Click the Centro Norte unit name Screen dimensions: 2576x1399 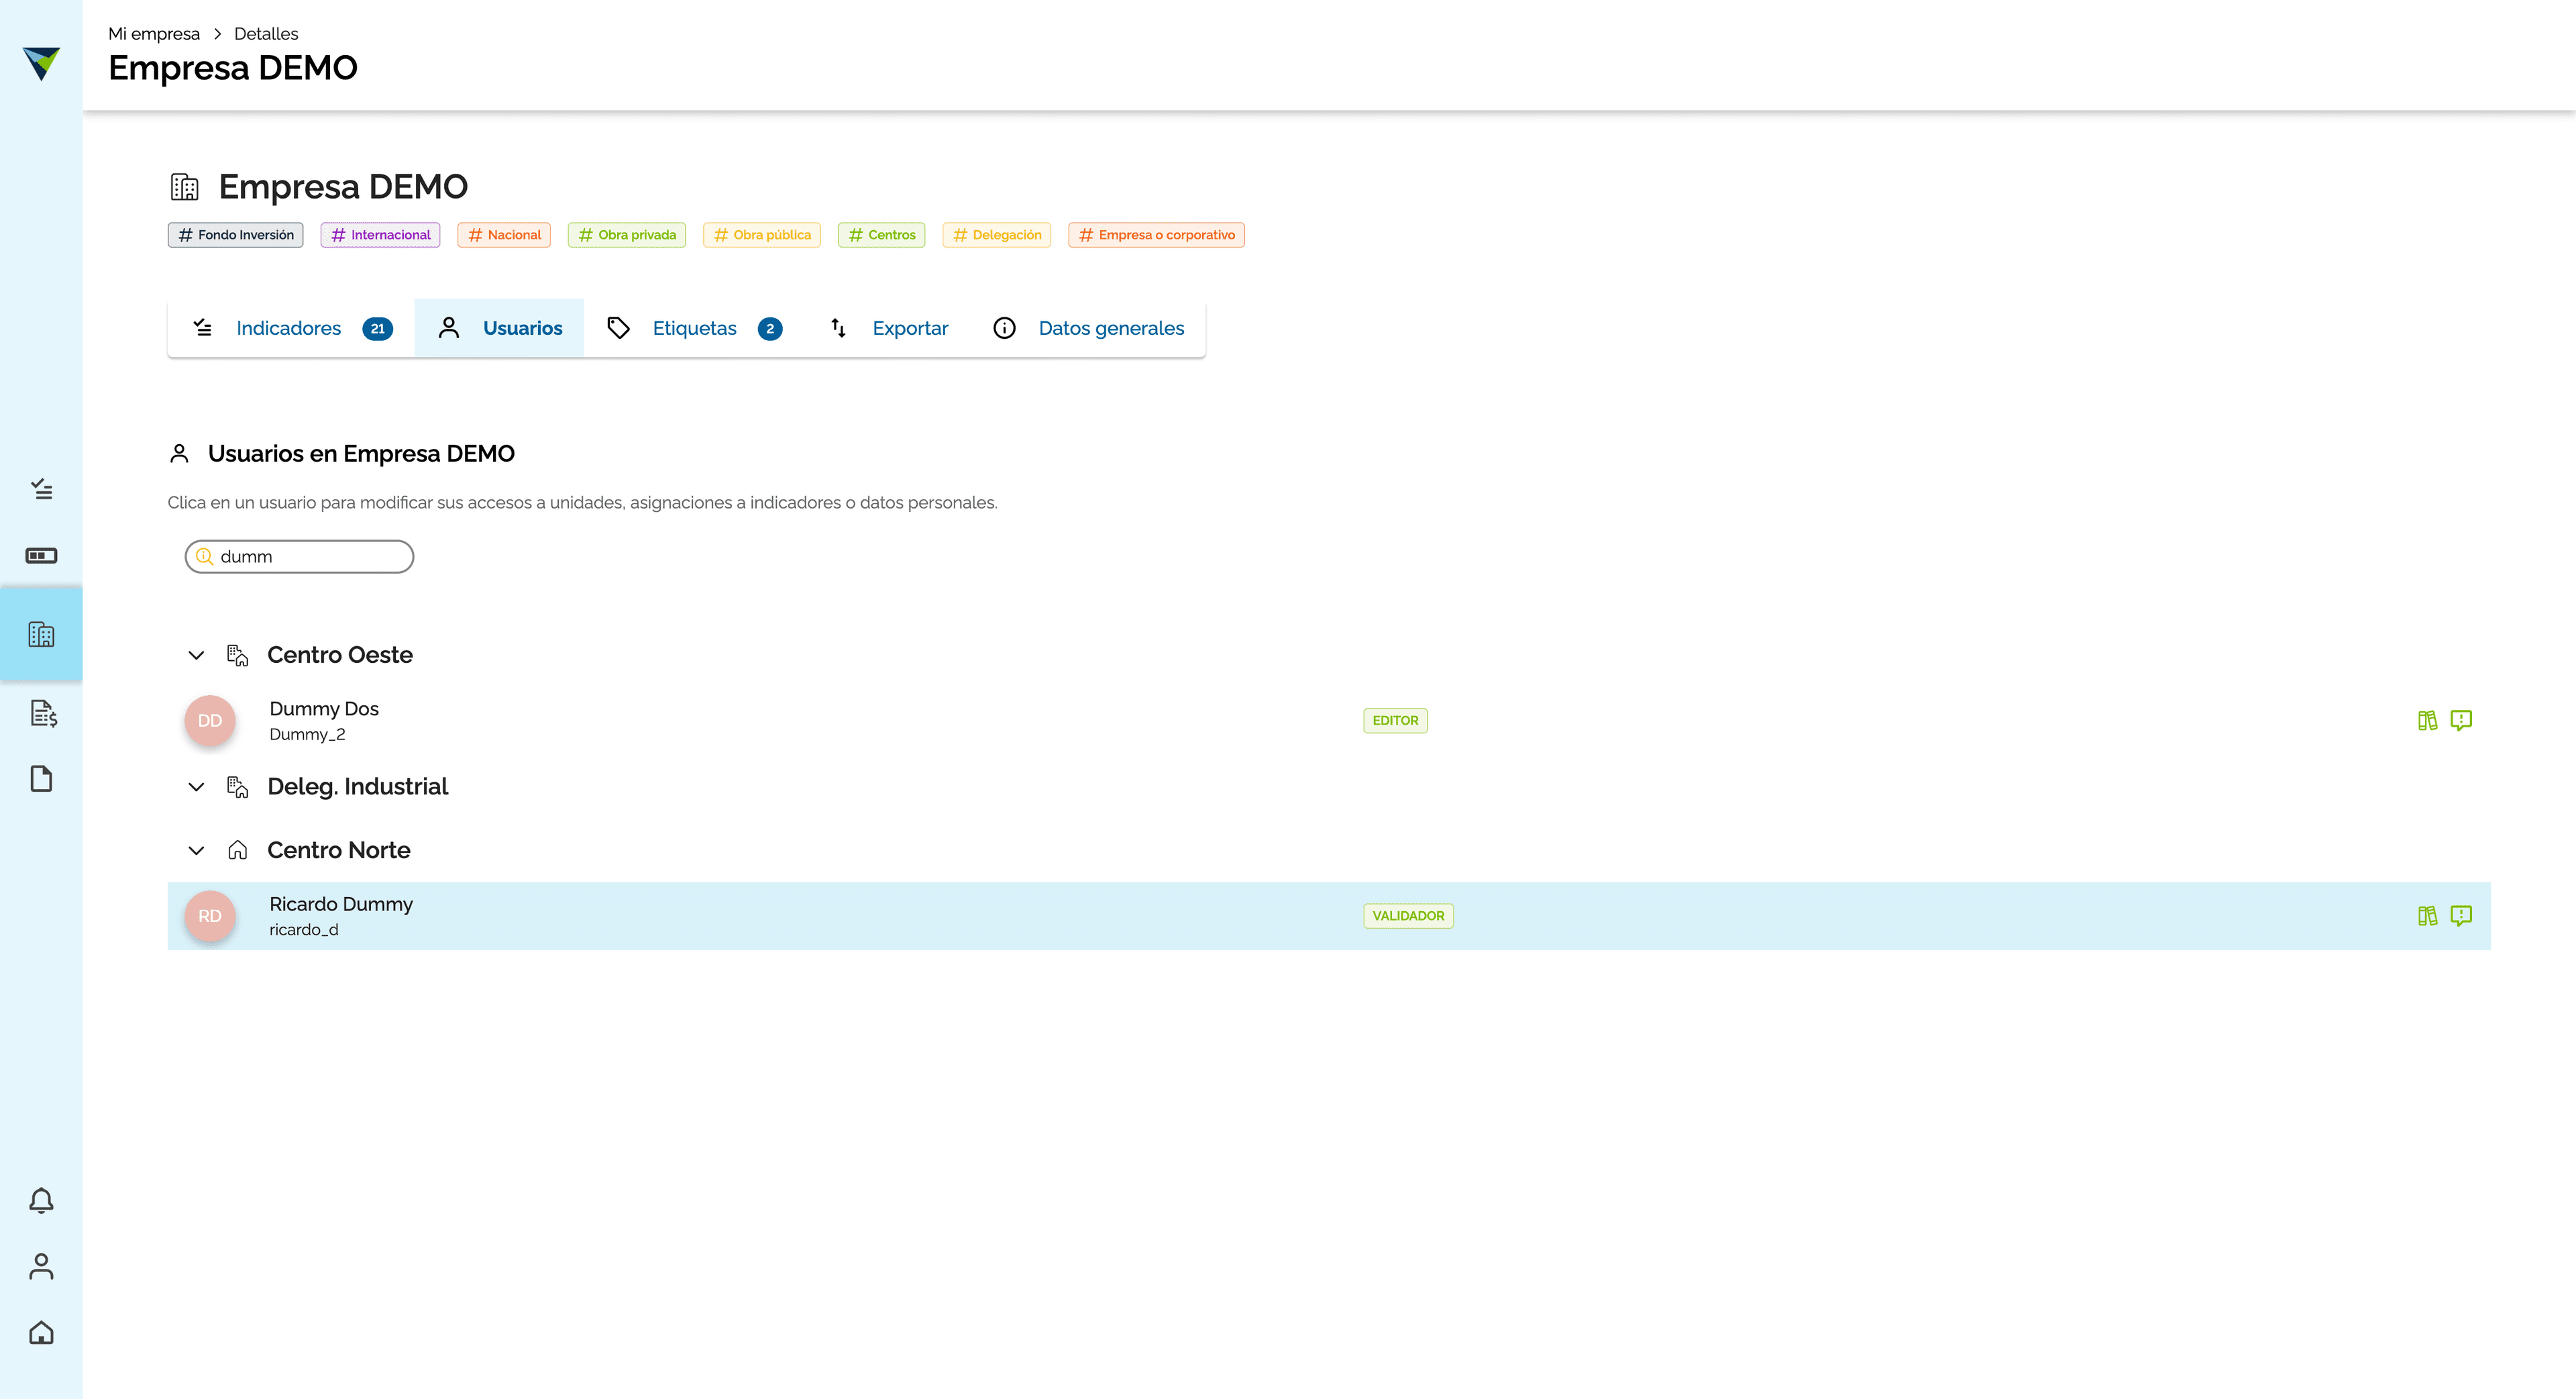pos(339,850)
